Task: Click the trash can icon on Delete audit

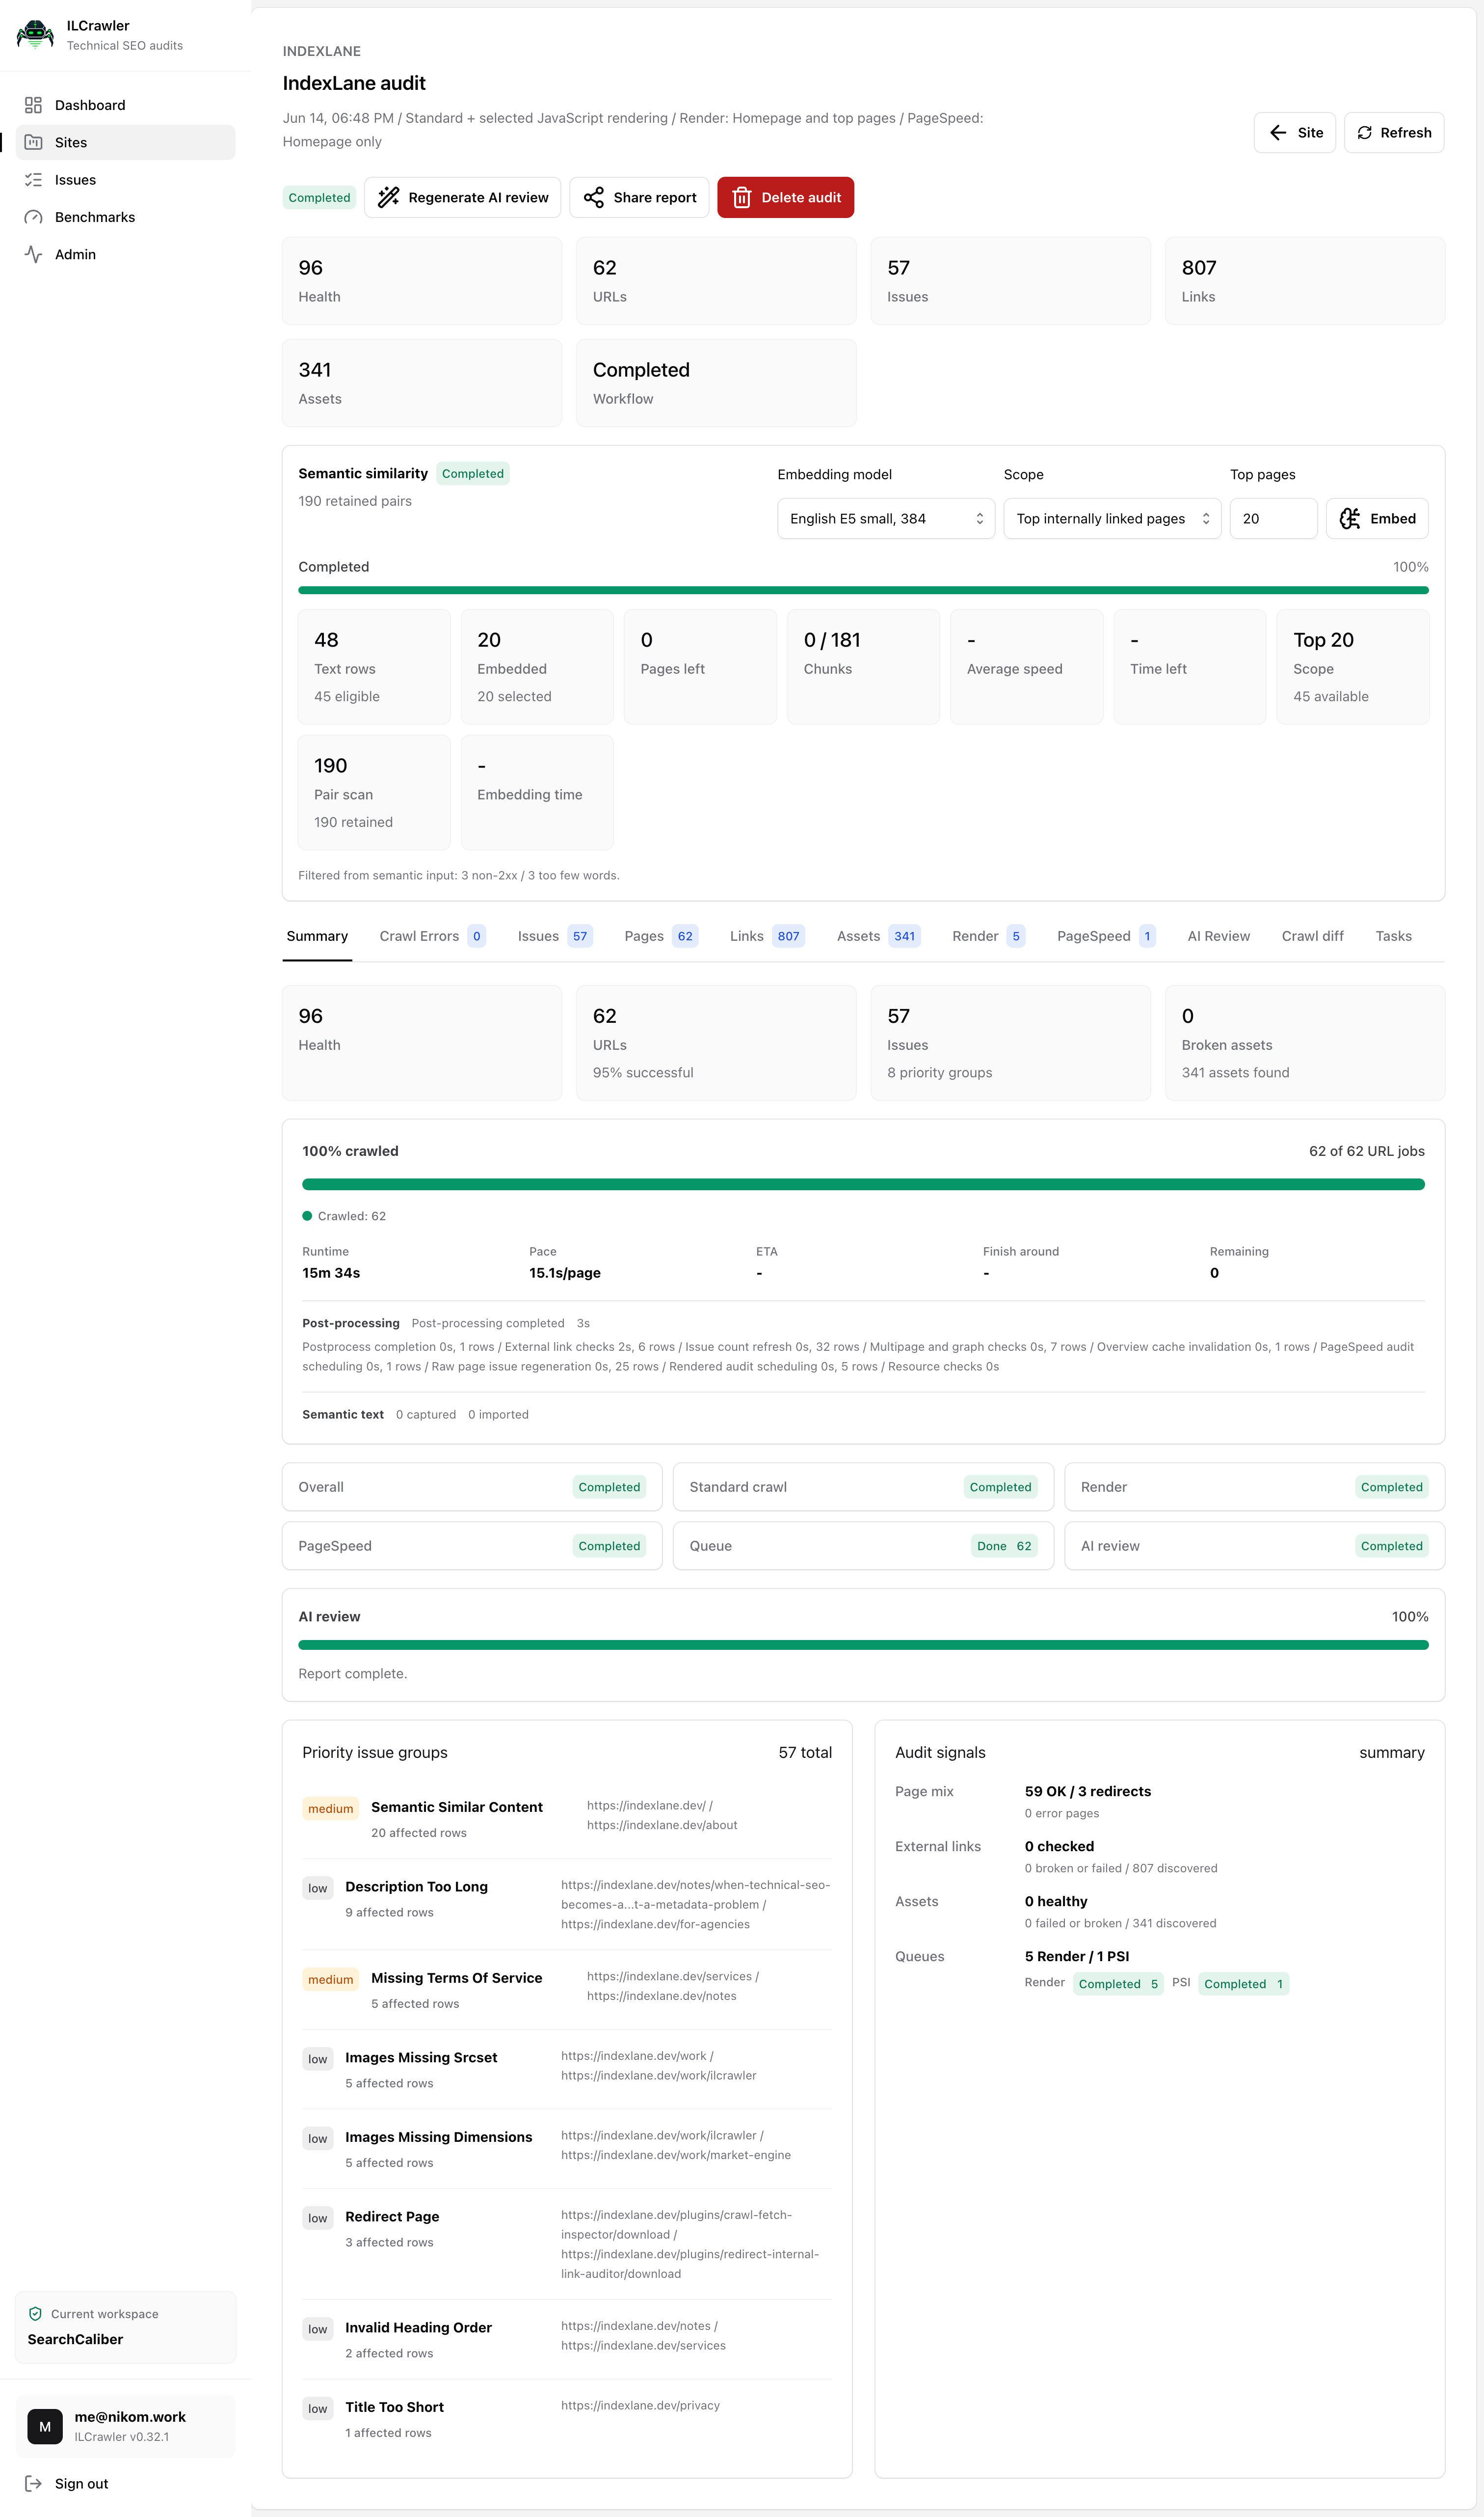Action: coord(741,198)
